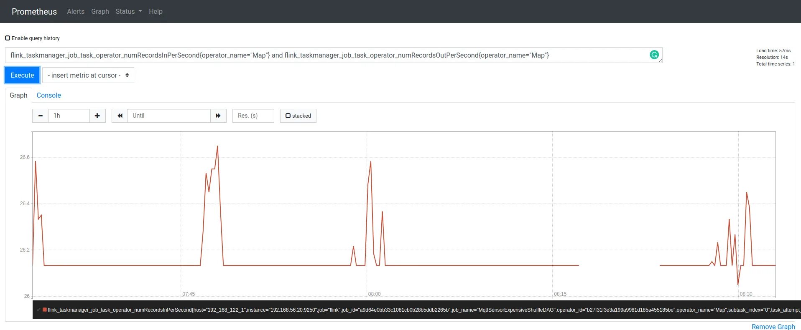Enable the query history checkbox

[8, 38]
